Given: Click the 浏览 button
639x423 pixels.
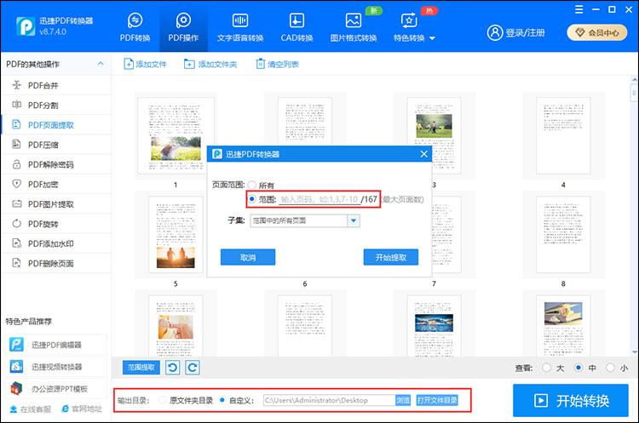Looking at the screenshot, I should point(403,400).
